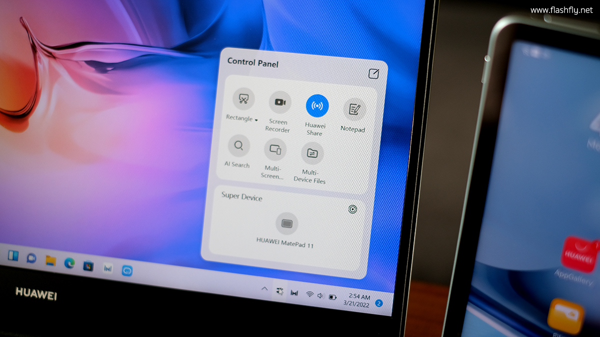Viewport: 600px width, 337px height.
Task: Click the speaker volume tray icon
Action: coord(320,296)
